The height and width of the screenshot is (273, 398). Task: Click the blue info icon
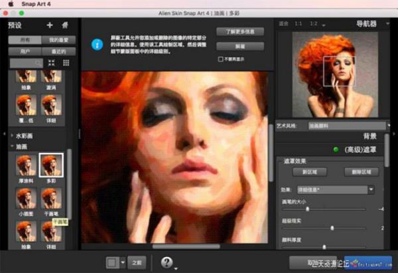[97, 45]
